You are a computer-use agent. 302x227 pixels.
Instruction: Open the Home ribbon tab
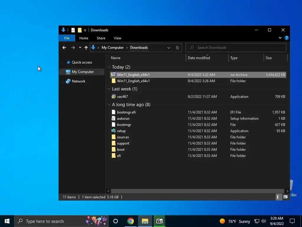(83, 38)
